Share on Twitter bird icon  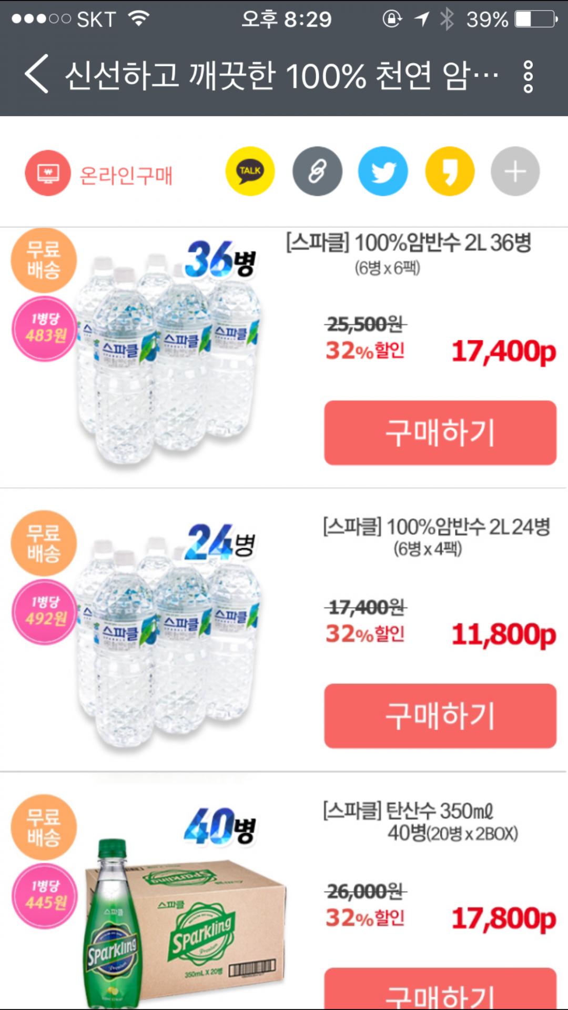point(383,171)
